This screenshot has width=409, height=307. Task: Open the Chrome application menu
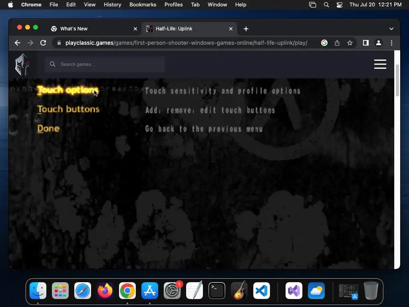31,5
